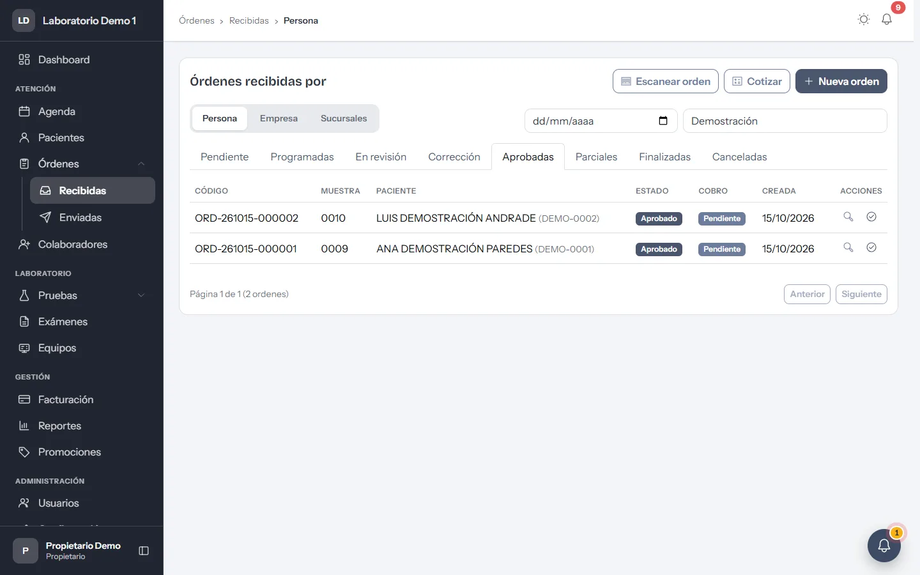Click the CREADA column header
920x575 pixels.
click(x=779, y=190)
